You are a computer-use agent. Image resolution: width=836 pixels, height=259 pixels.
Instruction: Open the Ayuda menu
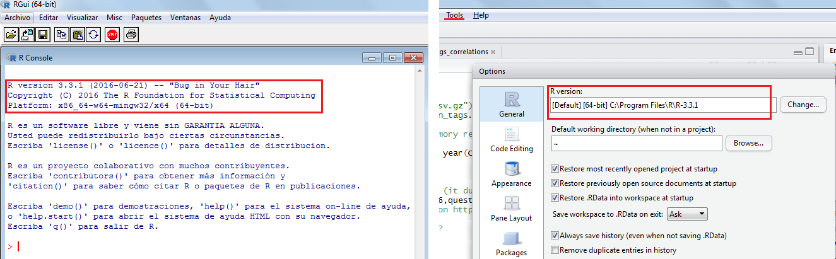click(x=220, y=18)
